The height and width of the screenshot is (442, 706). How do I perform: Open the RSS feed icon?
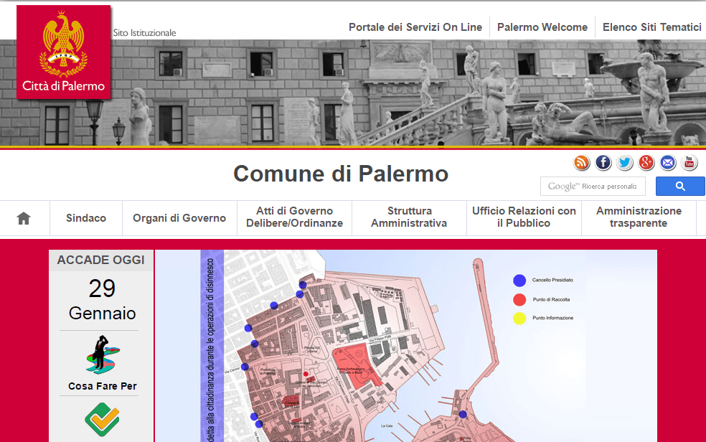tap(582, 163)
